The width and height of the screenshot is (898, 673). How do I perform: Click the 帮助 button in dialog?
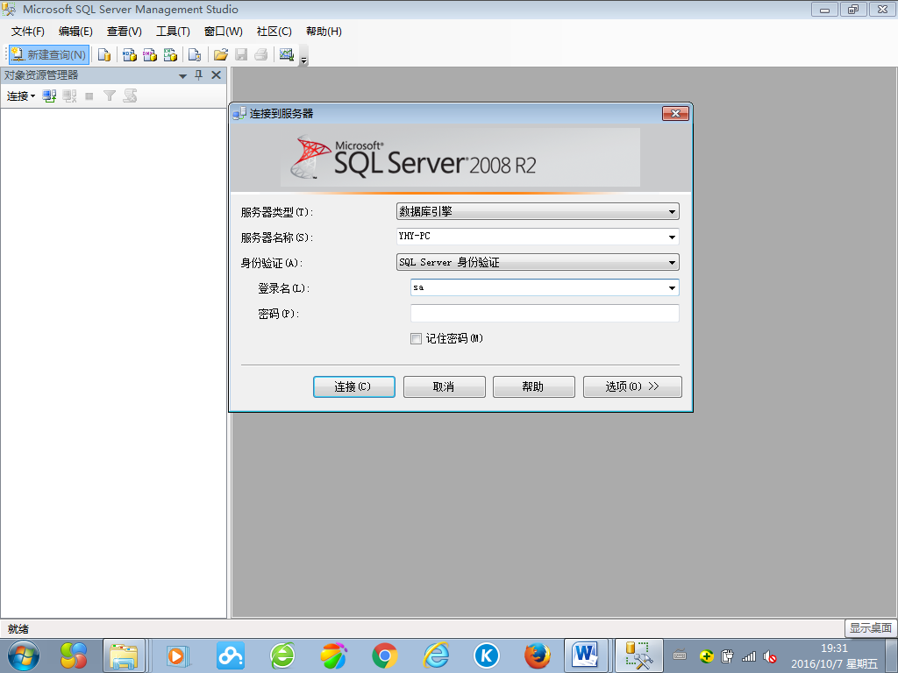coord(533,386)
